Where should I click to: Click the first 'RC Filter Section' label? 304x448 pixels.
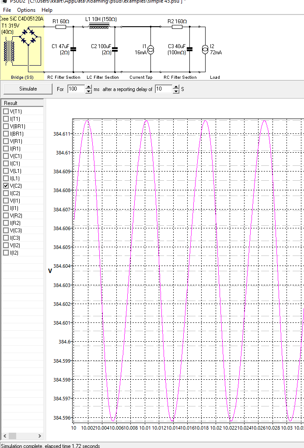click(x=64, y=77)
